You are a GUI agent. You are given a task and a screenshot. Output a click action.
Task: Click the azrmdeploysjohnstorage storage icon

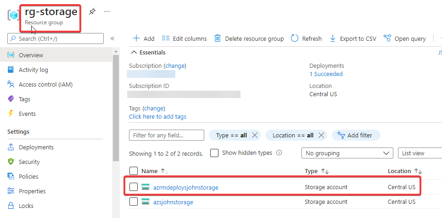point(145,187)
